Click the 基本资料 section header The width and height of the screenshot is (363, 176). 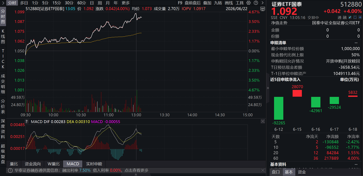coord(278,165)
